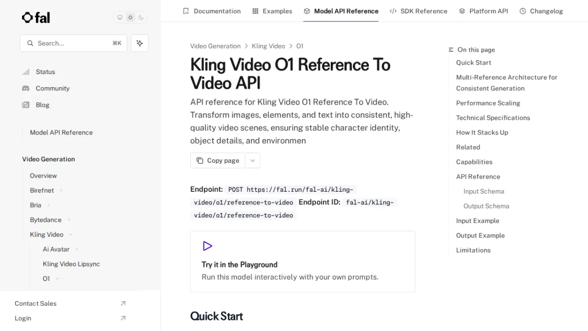
Task: Open Blog in sidebar
Action: click(36, 105)
